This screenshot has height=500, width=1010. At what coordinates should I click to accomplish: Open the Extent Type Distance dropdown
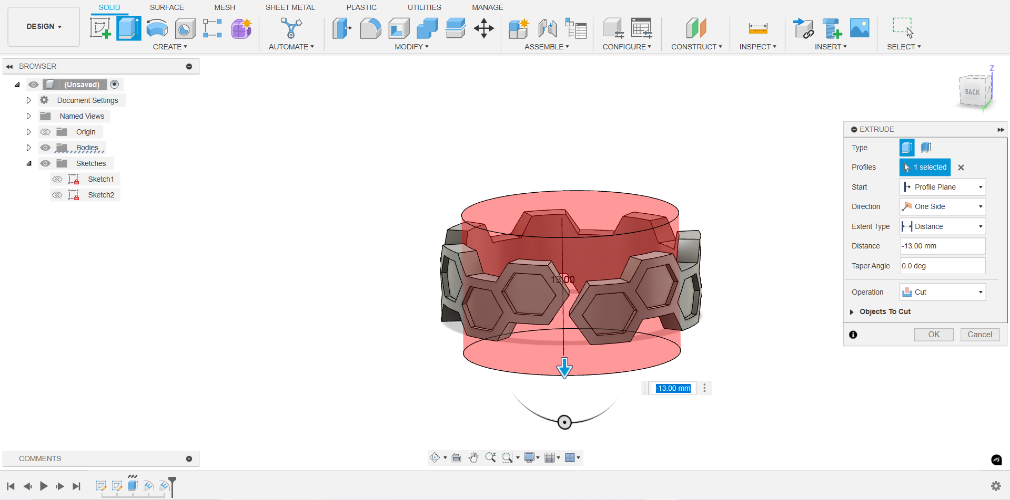[943, 226]
